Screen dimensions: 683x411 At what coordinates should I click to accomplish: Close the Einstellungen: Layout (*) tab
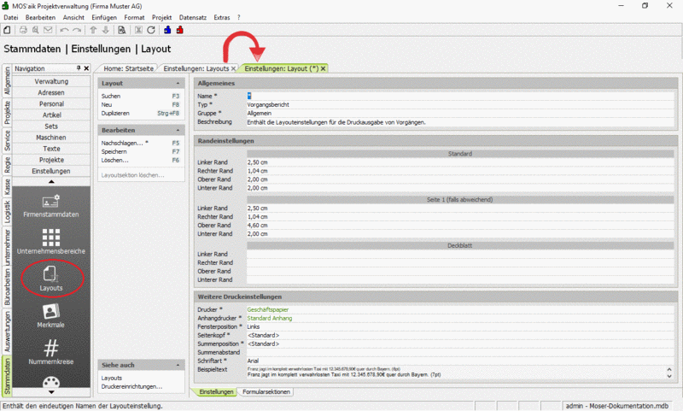point(324,69)
